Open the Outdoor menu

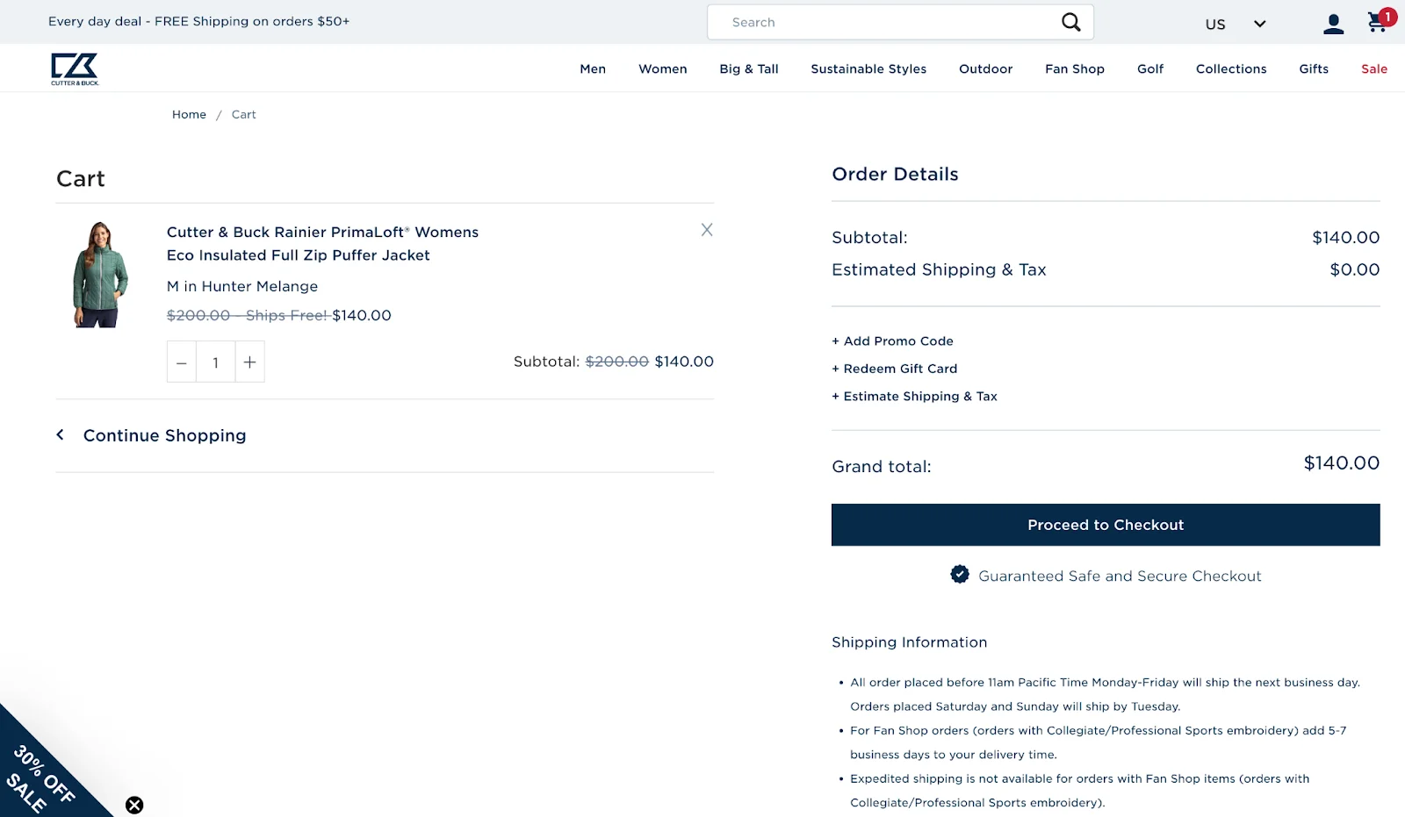(985, 68)
